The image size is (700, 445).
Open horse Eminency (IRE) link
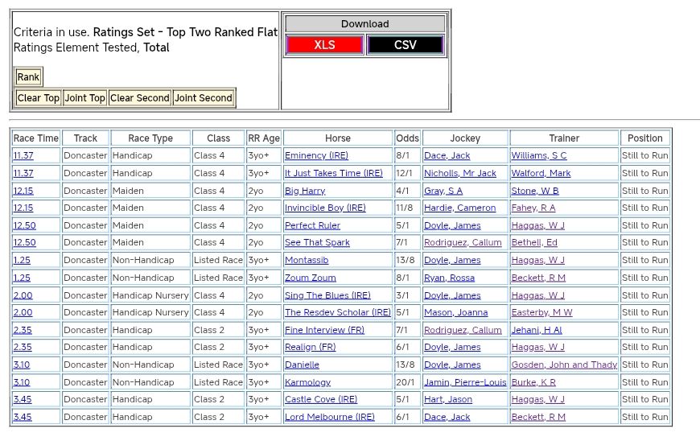pyautogui.click(x=316, y=156)
